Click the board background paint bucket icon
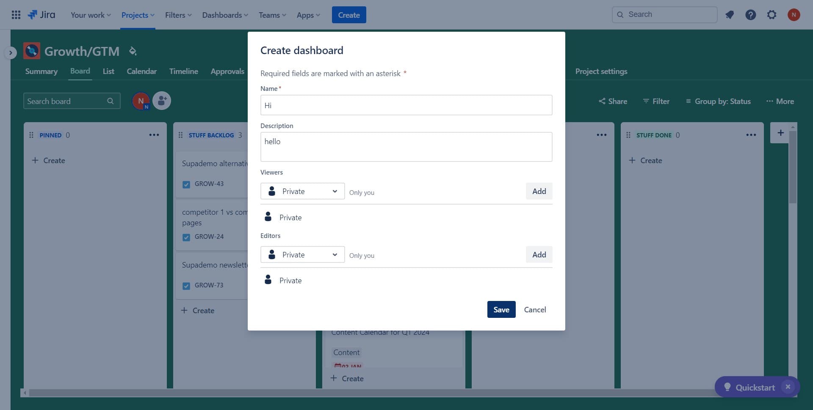 pyautogui.click(x=133, y=51)
